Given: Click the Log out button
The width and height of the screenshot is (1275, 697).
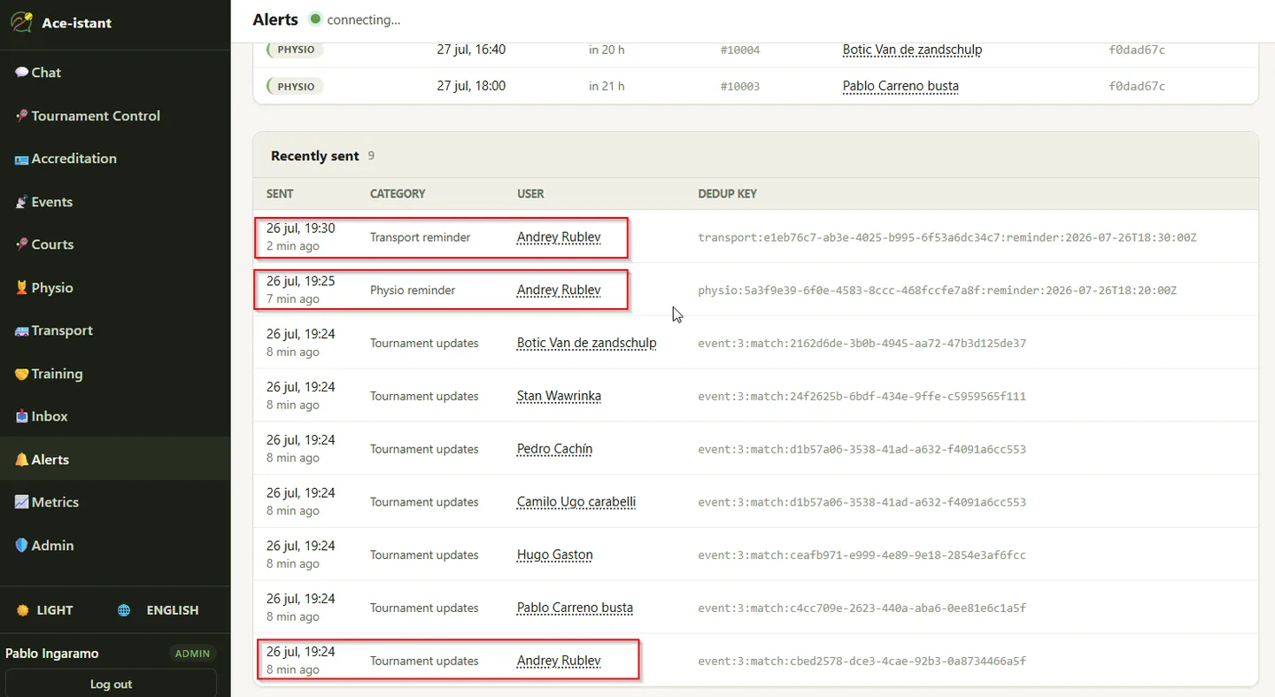Looking at the screenshot, I should coord(111,683).
